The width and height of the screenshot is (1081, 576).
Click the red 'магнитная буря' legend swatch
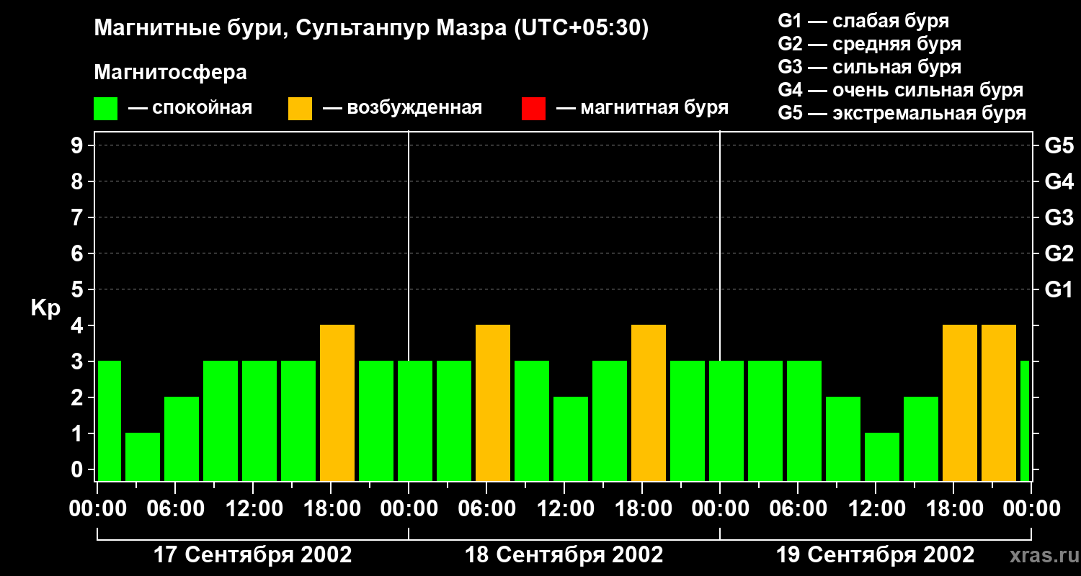533,109
